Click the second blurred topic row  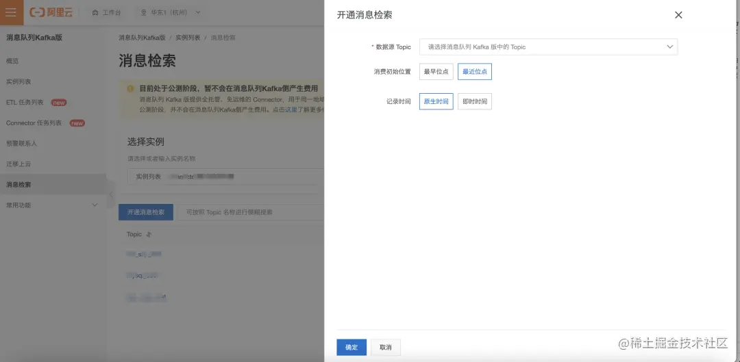point(142,275)
